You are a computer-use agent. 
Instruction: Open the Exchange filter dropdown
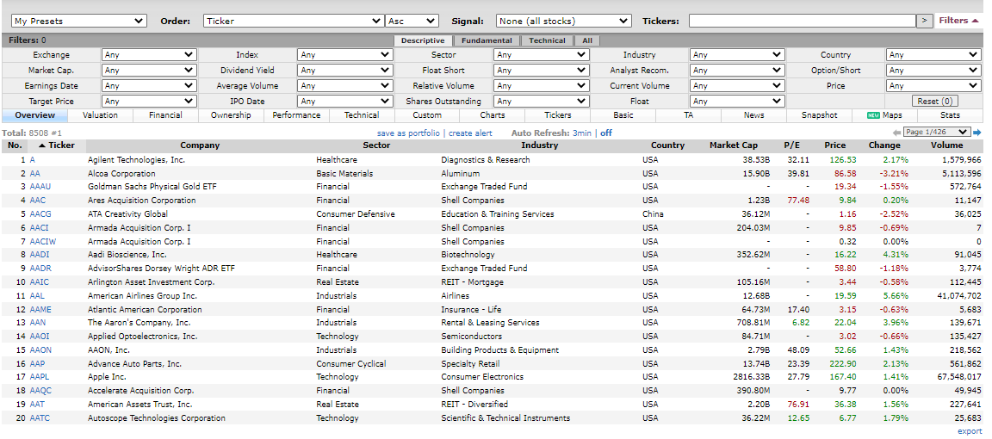point(149,55)
